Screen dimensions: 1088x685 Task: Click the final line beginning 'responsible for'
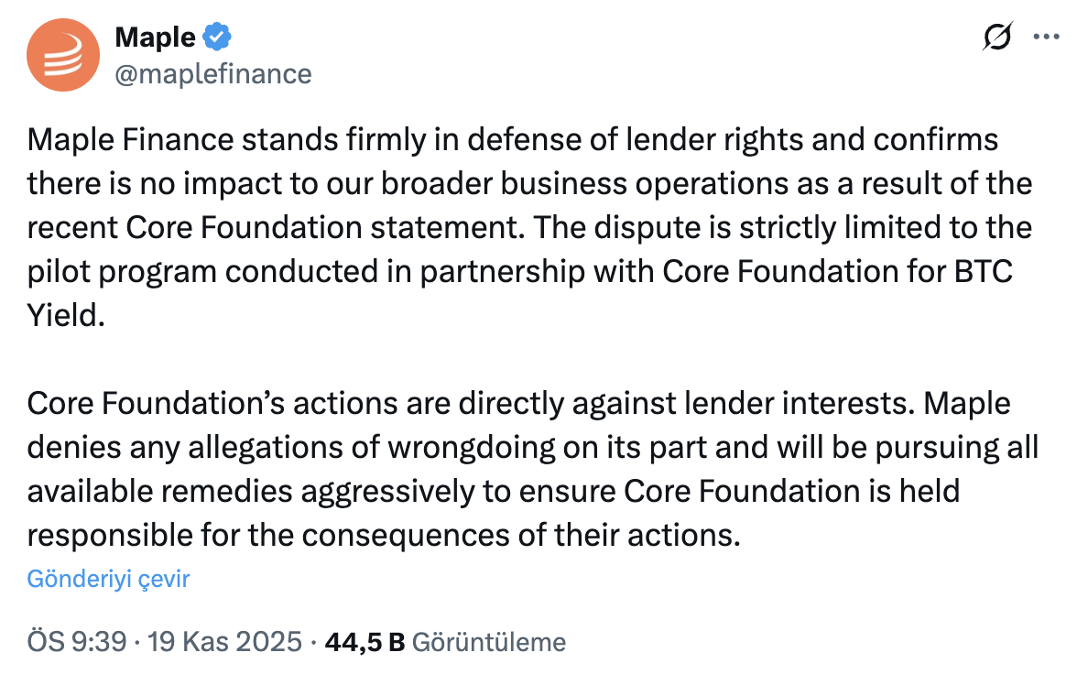coord(383,535)
